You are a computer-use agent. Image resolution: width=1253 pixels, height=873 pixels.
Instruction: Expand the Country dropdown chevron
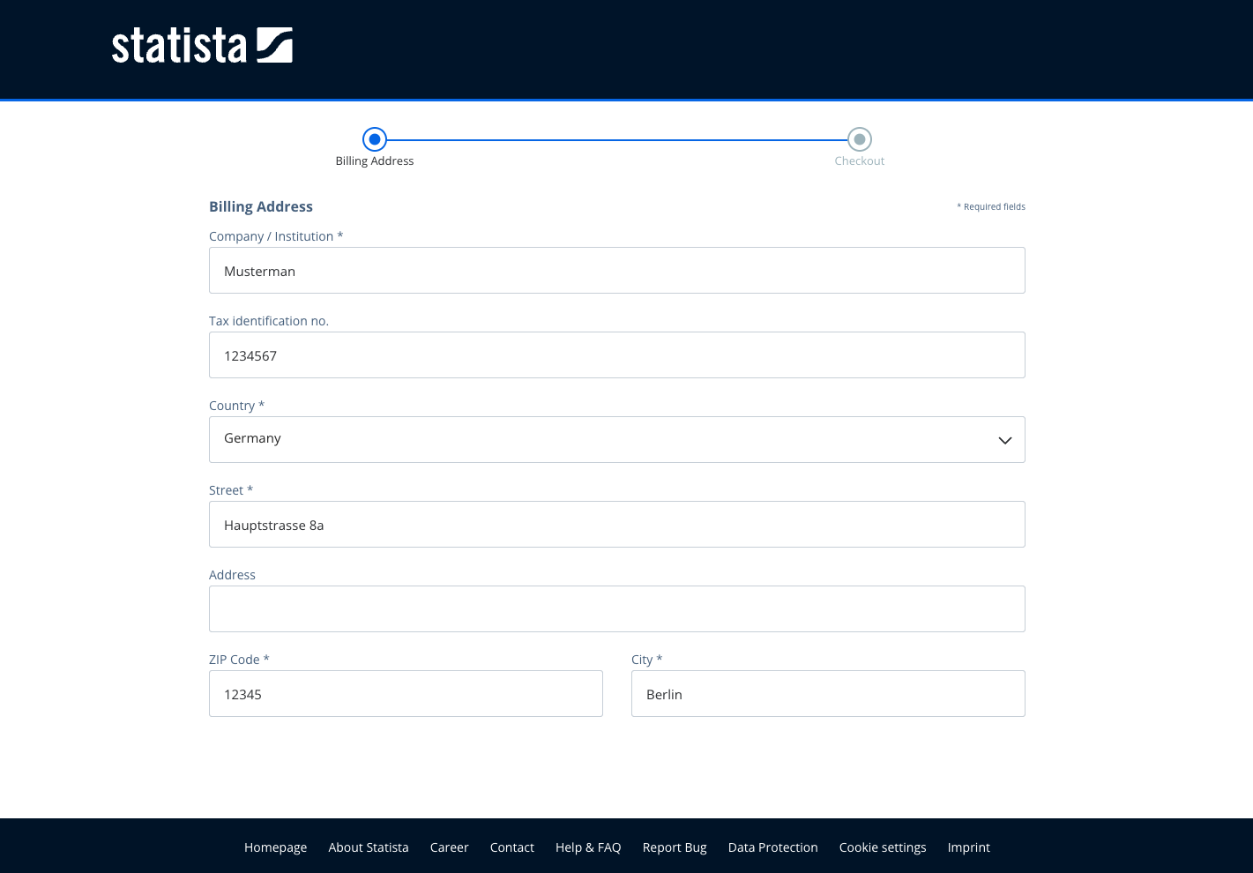click(x=1004, y=440)
